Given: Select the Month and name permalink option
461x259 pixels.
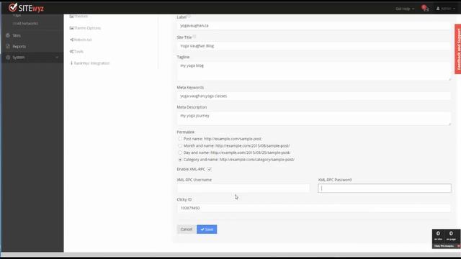Looking at the screenshot, I should 180,145.
